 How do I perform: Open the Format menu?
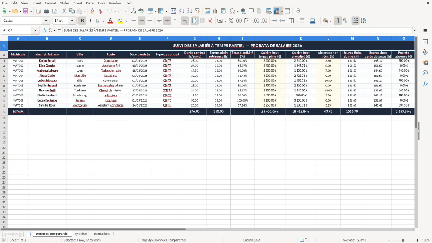[x=50, y=3]
